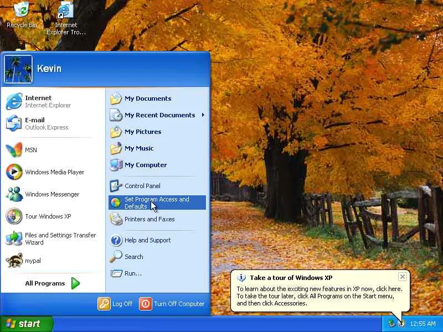This screenshot has width=443, height=332.
Task: Expand All Programs green arrow
Action: pos(75,283)
